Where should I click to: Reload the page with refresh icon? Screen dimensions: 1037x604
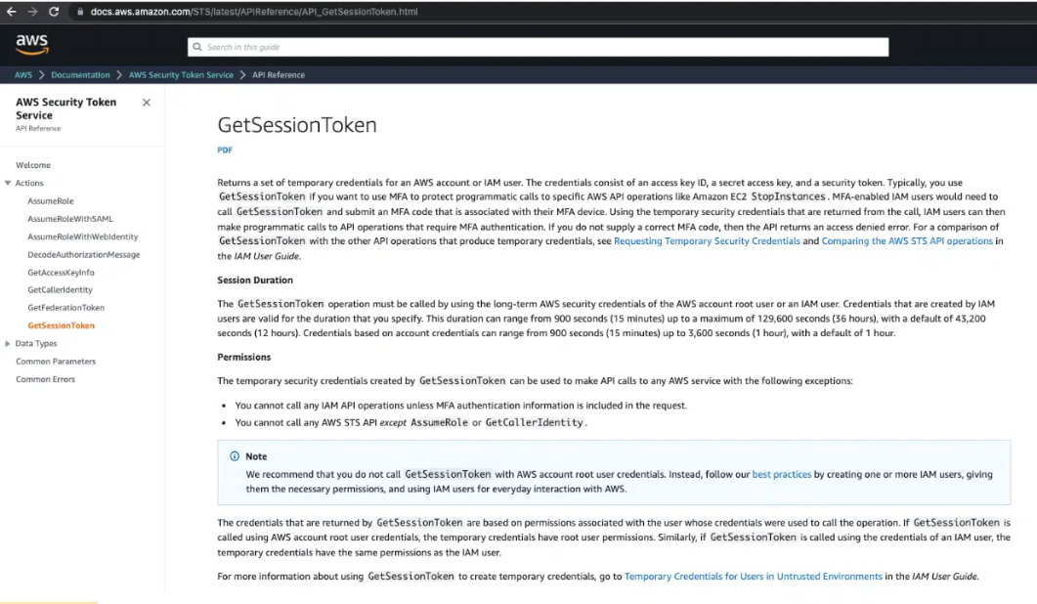[54, 12]
